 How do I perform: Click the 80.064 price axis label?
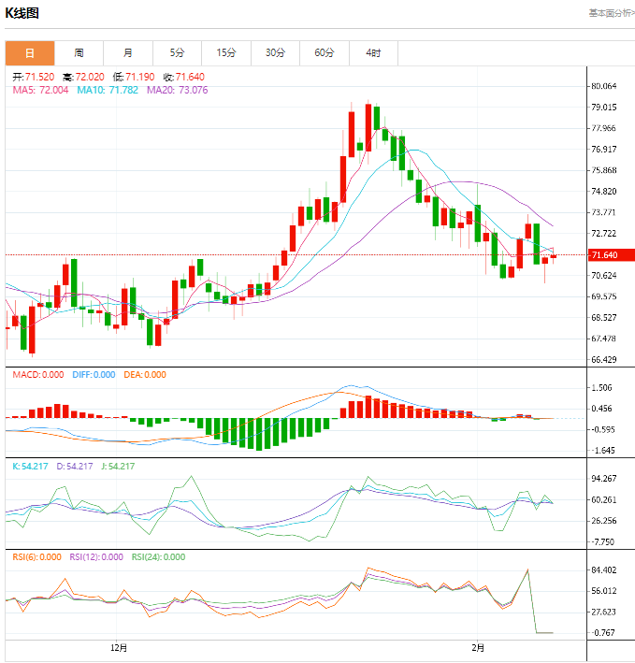click(604, 86)
